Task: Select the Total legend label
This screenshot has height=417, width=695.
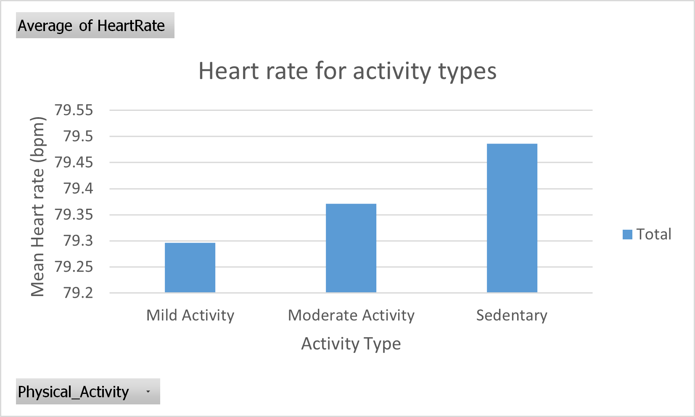Action: click(654, 234)
